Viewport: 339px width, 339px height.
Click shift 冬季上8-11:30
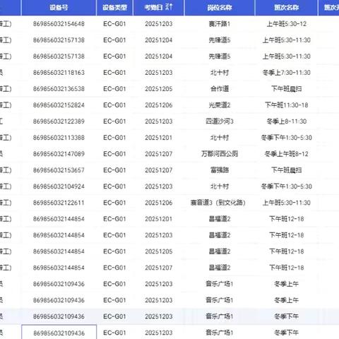(286, 121)
